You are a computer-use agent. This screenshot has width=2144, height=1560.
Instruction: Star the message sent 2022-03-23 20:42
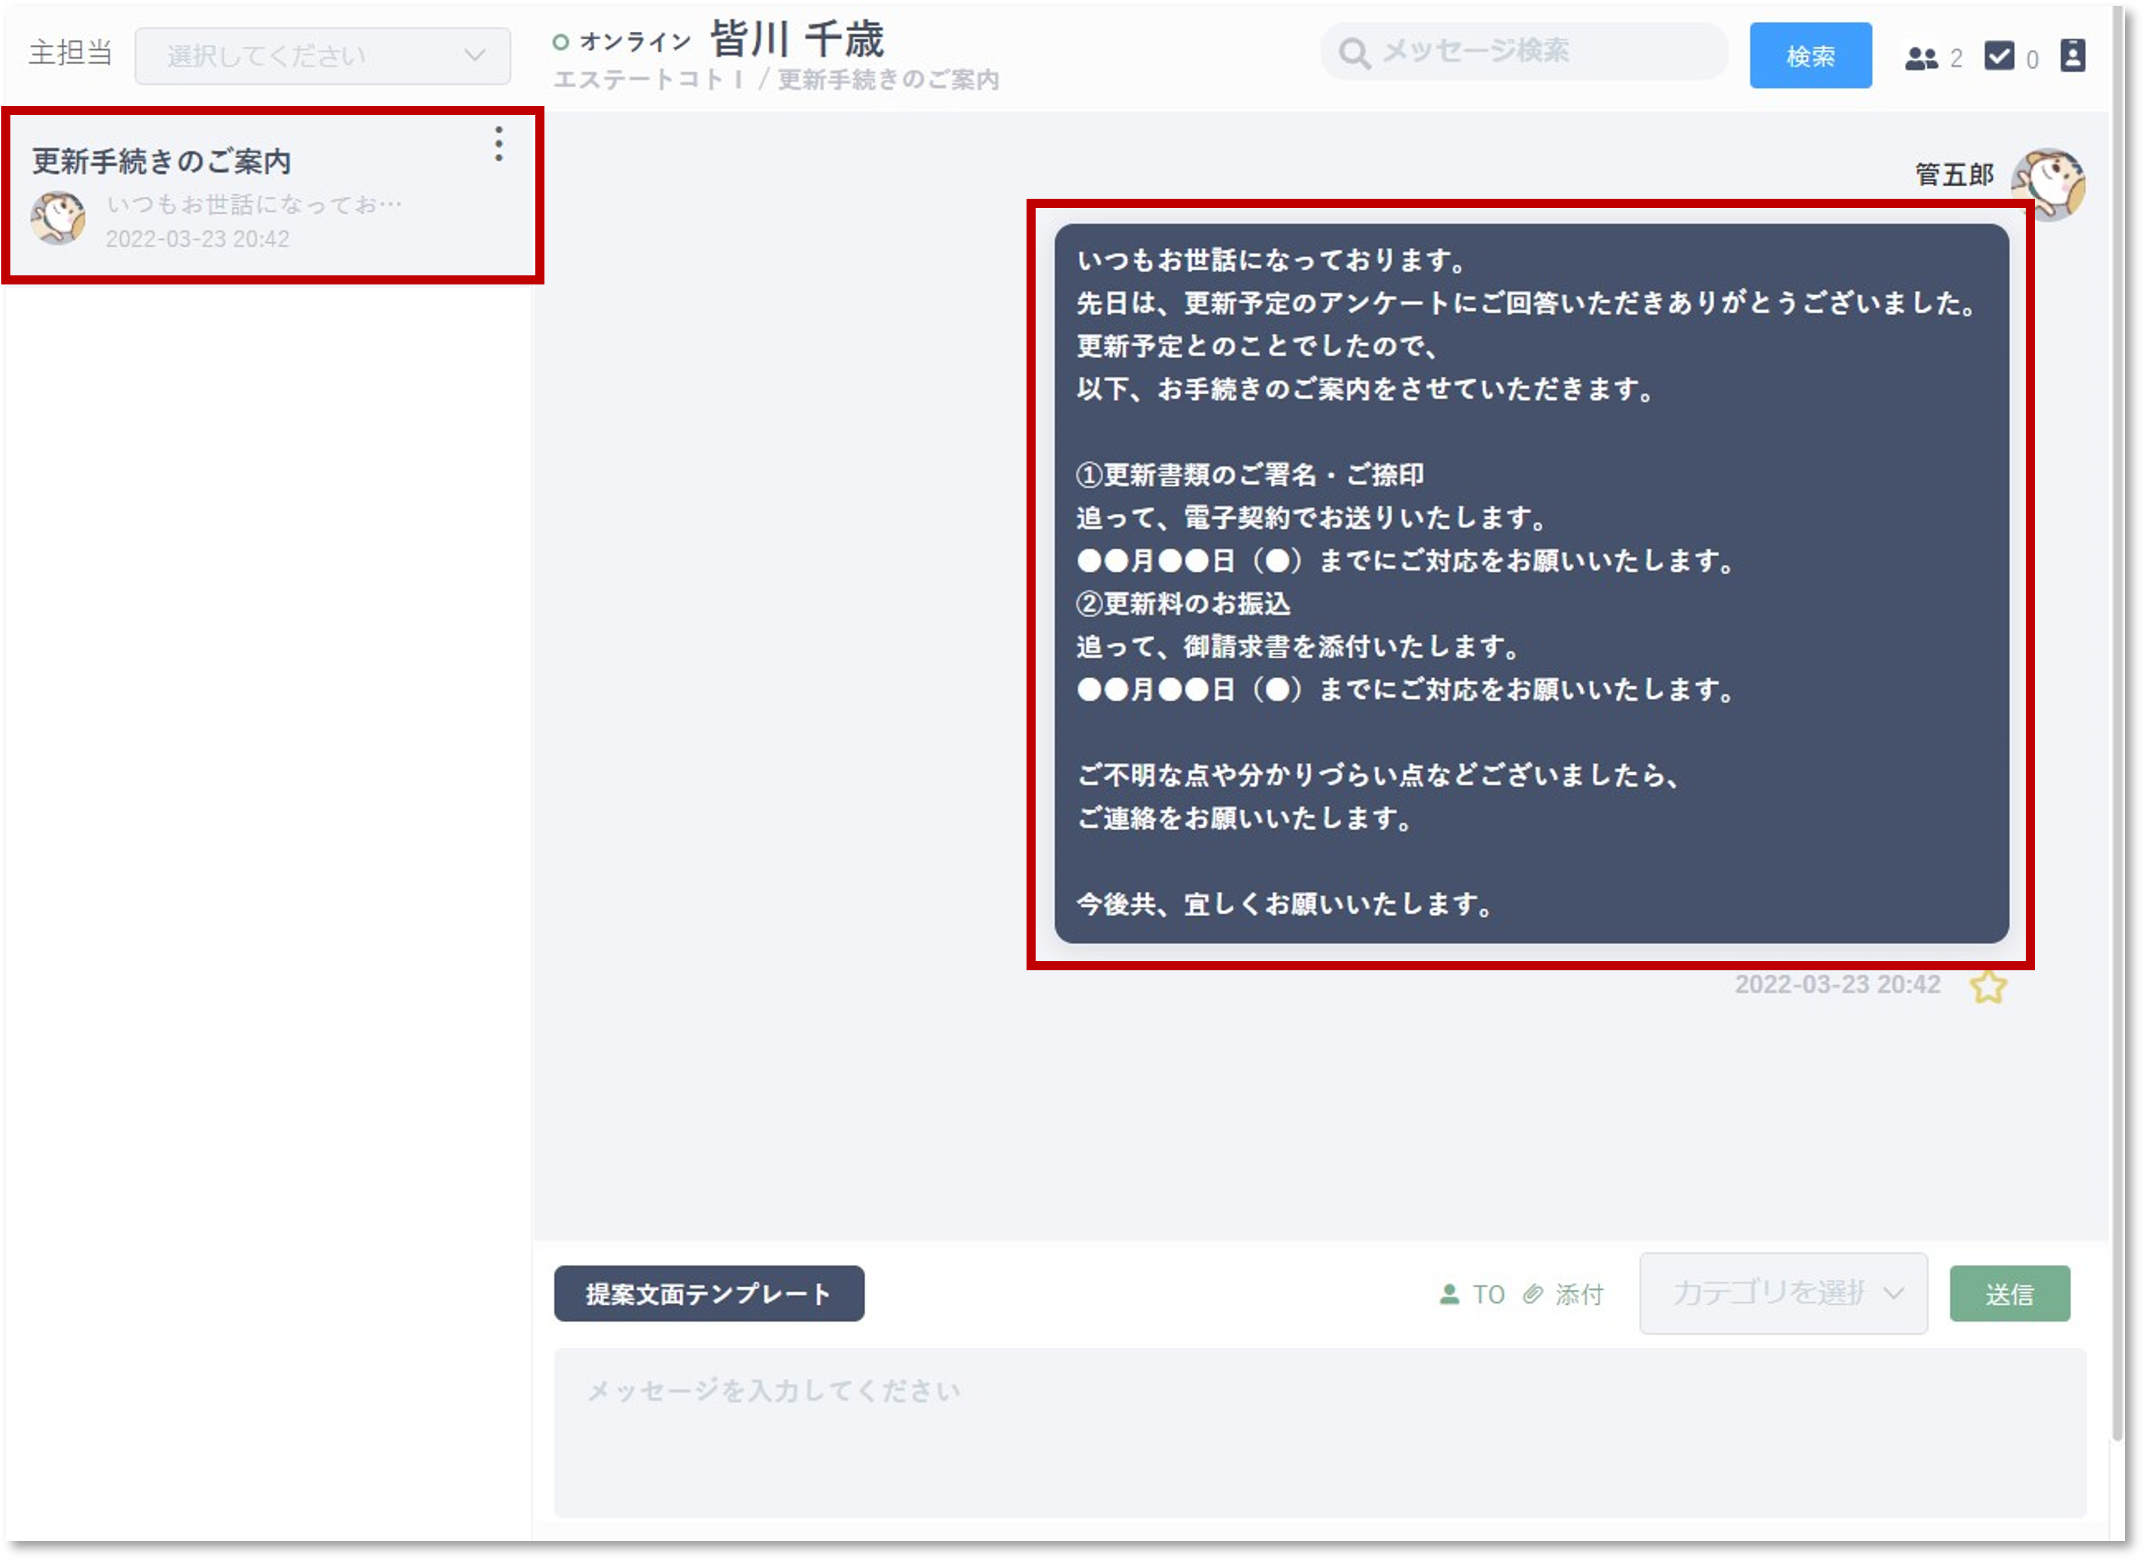(1988, 987)
